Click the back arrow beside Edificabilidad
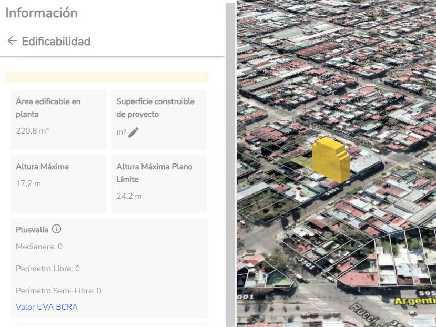Image resolution: width=436 pixels, height=327 pixels. tap(11, 41)
